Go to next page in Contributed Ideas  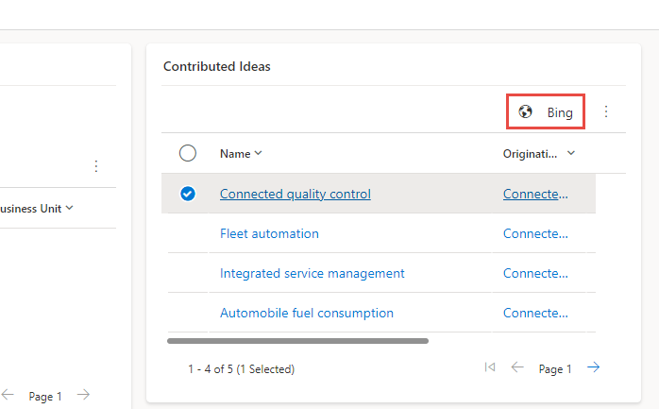(593, 368)
